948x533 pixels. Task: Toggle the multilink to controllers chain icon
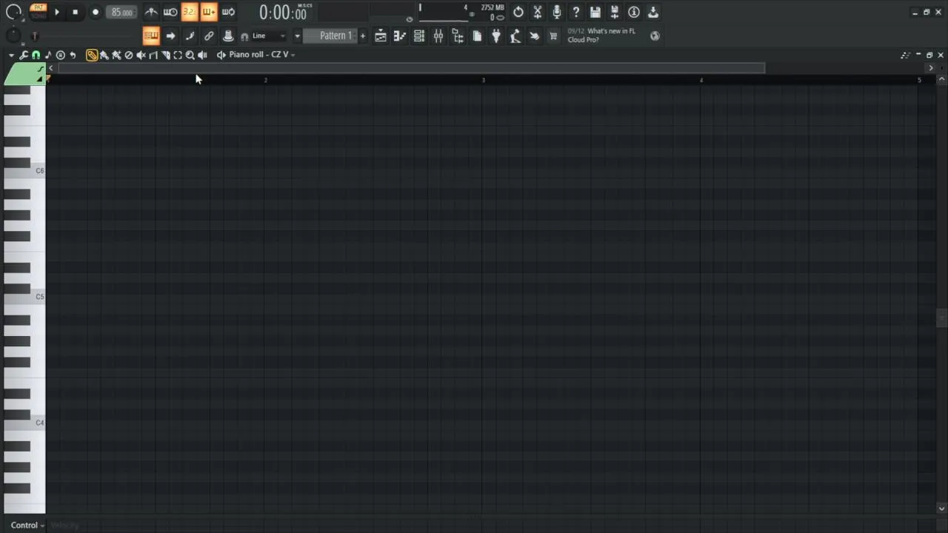pos(209,36)
